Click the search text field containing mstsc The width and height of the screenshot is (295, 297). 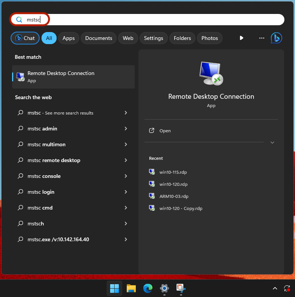click(x=147, y=20)
